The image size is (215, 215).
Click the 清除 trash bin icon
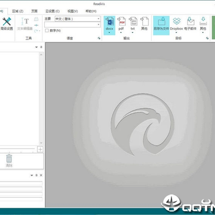pyautogui.click(x=9, y=160)
